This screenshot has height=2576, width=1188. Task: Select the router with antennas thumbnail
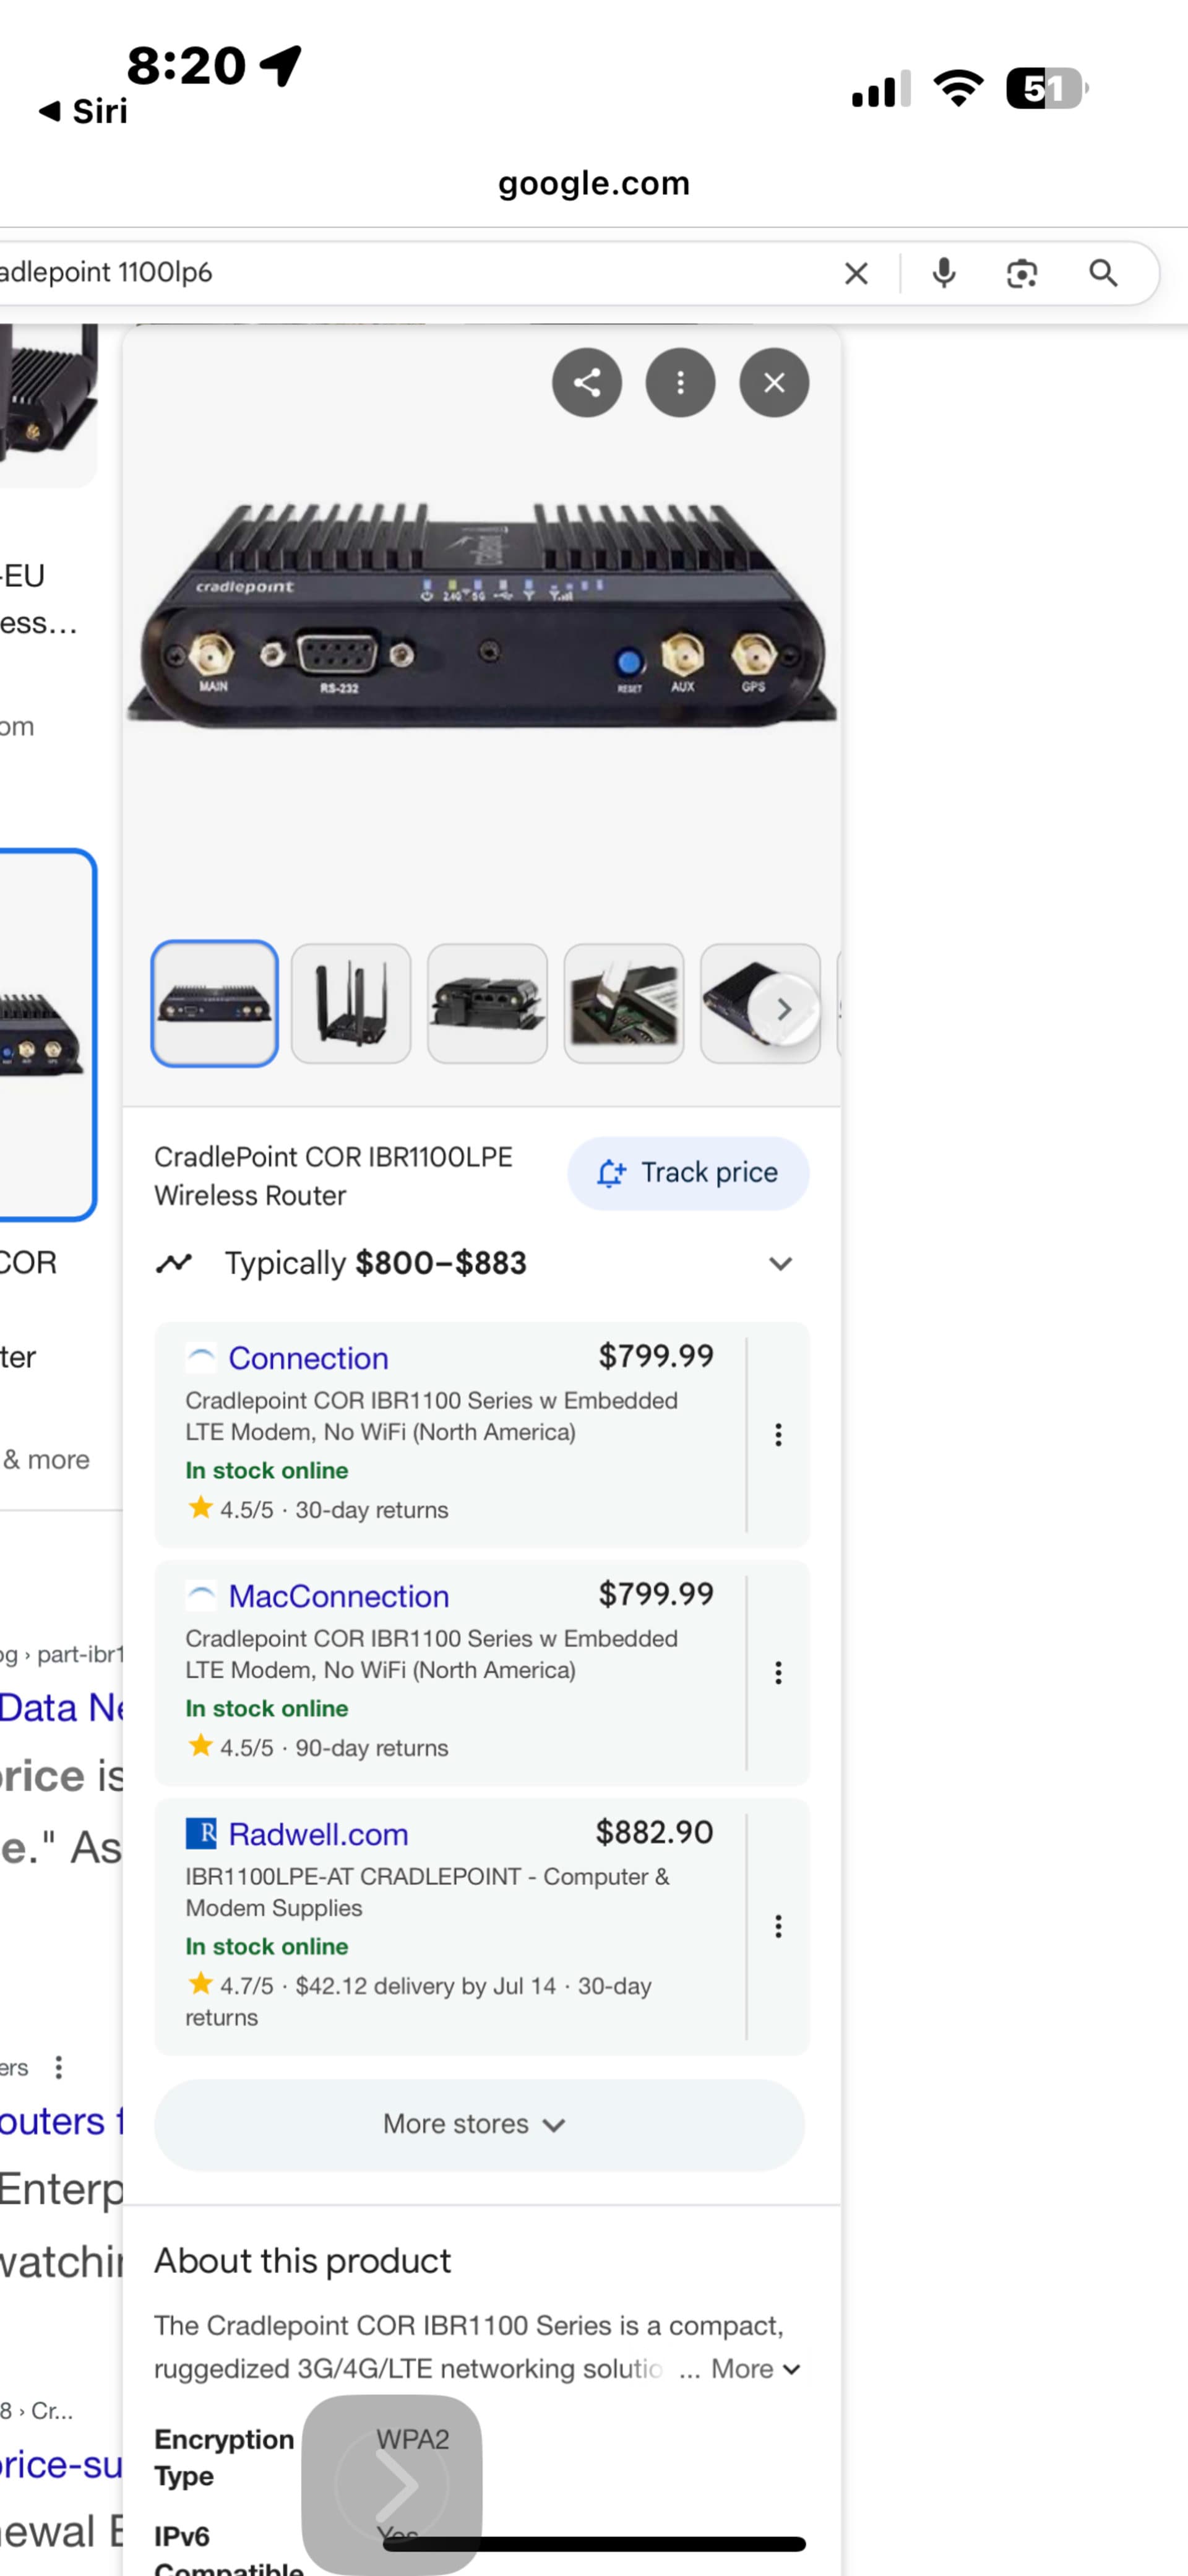click(350, 1003)
